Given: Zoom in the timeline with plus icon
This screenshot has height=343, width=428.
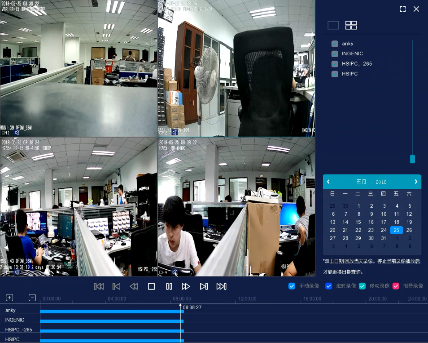Looking at the screenshot, I should tap(9, 298).
